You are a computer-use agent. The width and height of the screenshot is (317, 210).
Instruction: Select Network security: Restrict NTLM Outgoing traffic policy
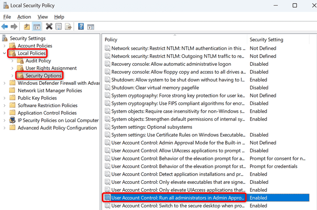[x=178, y=56]
